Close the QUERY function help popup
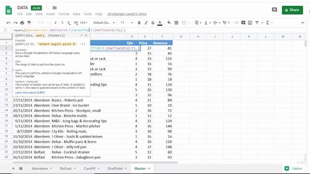 point(86,35)
